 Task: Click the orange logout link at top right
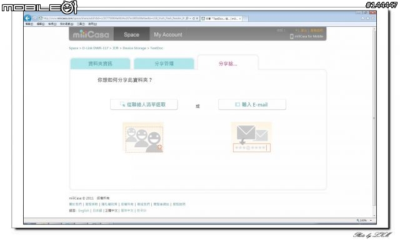[x=303, y=31]
